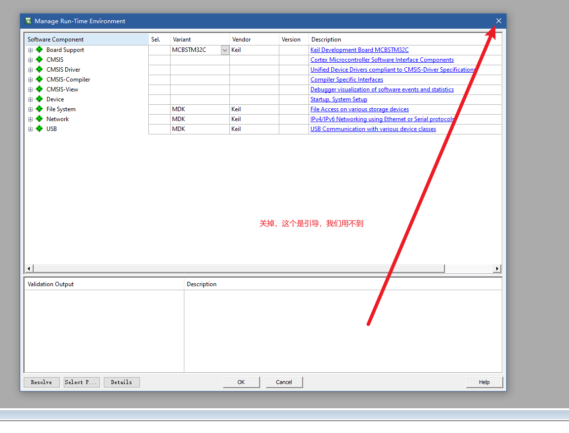Close the Manage Run-Time Environment dialog
The width and height of the screenshot is (569, 433).
click(499, 21)
